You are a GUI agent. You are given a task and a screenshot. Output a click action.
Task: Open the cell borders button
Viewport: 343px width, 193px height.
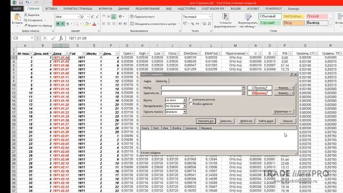(x=77, y=24)
